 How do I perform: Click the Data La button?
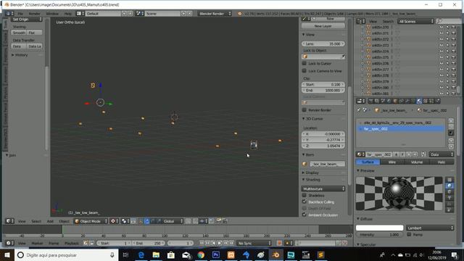pos(35,46)
